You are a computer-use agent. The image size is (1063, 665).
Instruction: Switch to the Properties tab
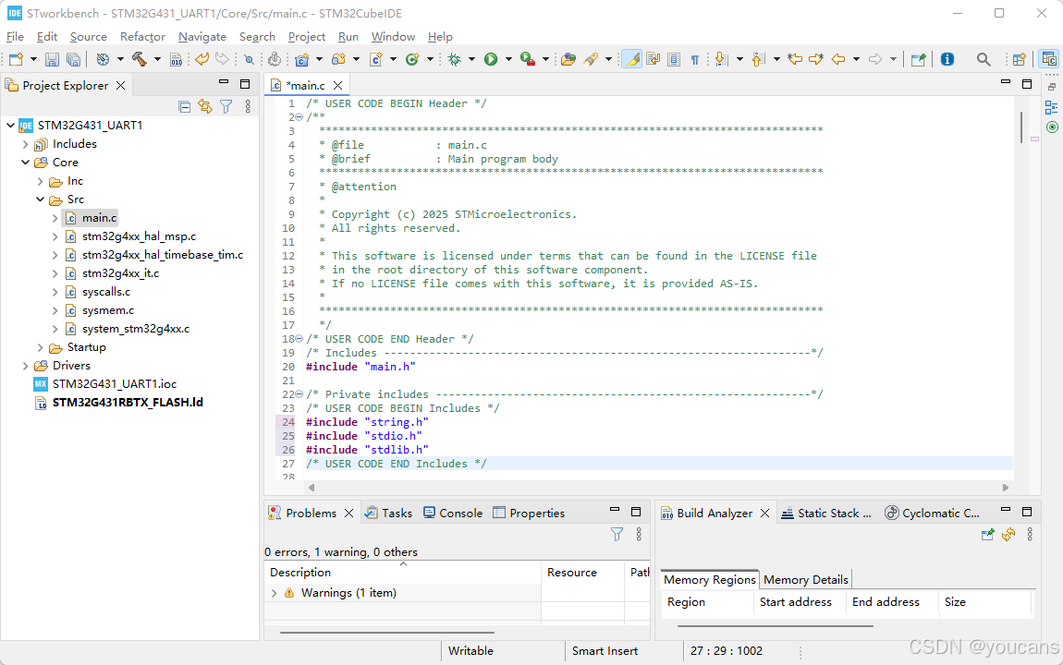click(529, 514)
